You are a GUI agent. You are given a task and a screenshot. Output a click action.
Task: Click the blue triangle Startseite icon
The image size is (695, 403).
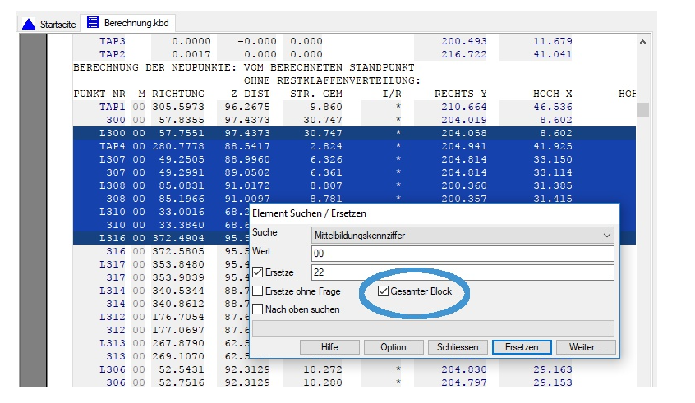[29, 24]
